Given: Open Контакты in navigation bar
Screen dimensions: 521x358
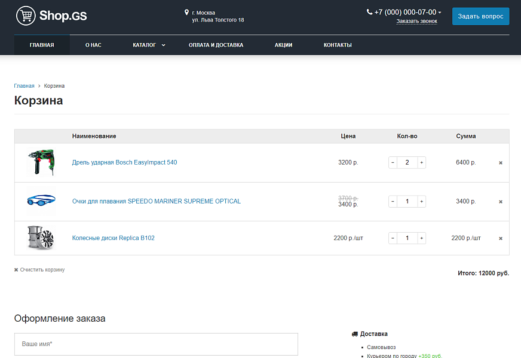Looking at the screenshot, I should point(338,45).
